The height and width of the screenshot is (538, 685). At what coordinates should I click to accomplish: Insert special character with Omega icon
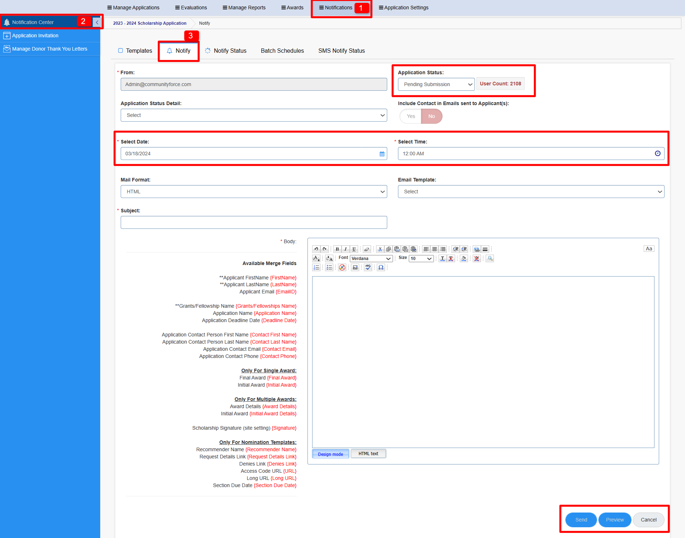pyautogui.click(x=381, y=268)
